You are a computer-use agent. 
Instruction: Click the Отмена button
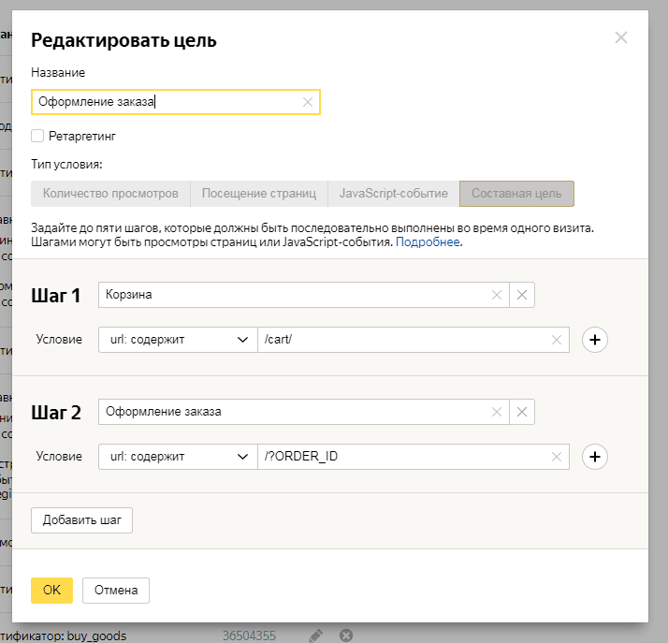[x=116, y=591]
